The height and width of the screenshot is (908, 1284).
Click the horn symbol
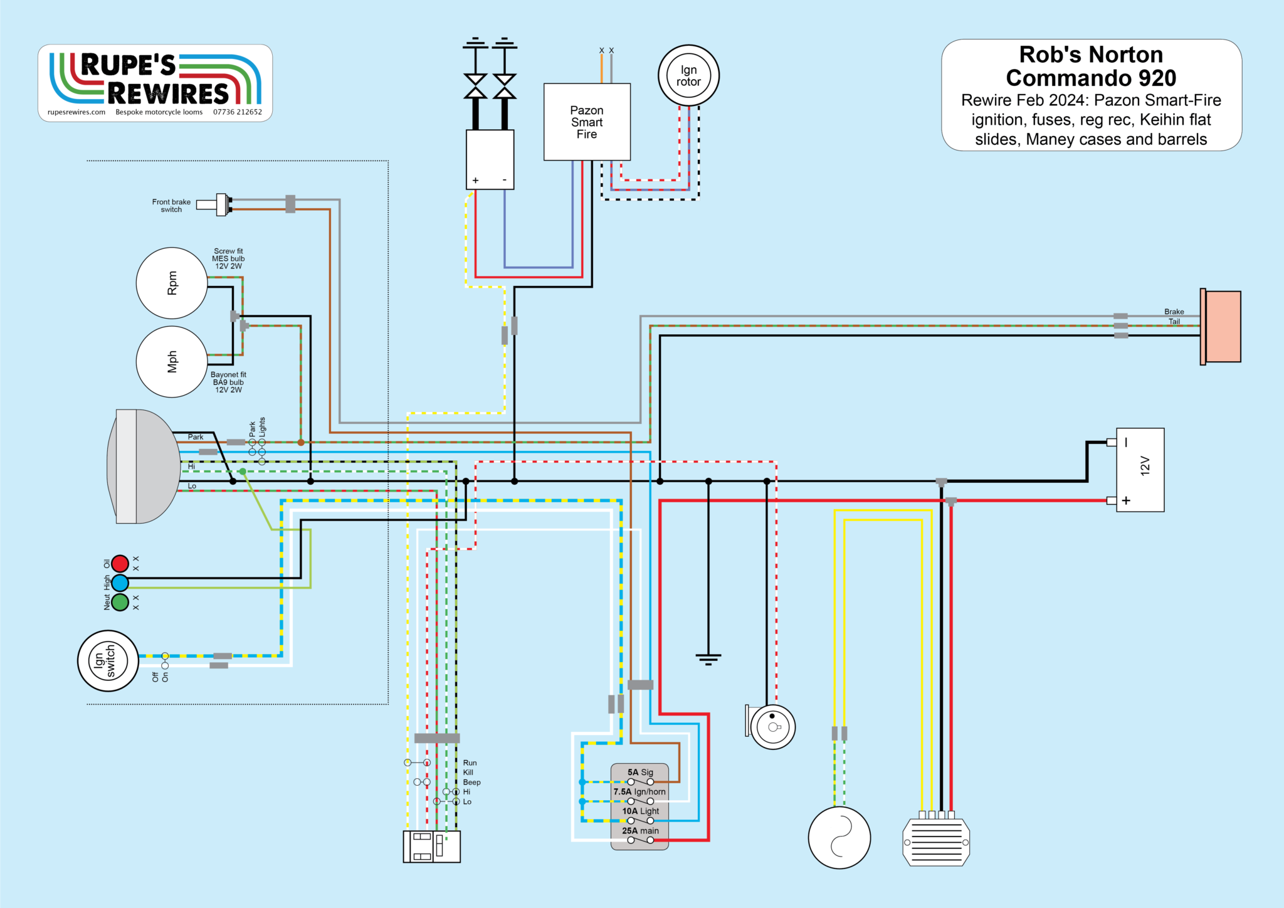point(772,727)
